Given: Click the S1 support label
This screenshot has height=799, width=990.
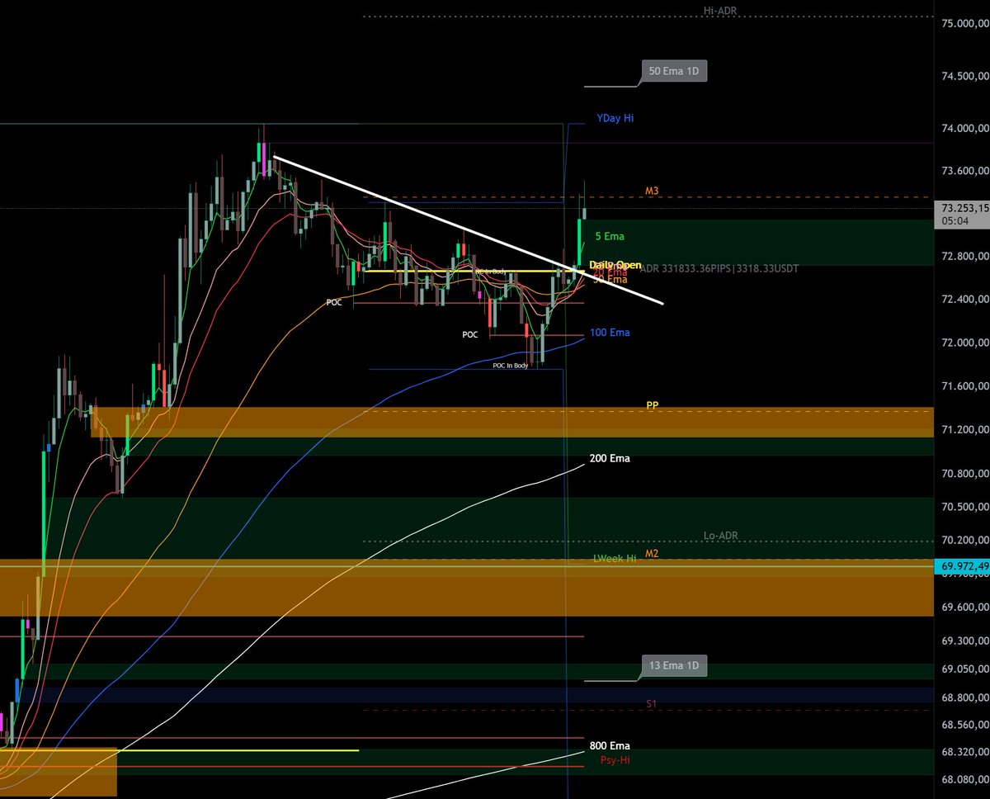Looking at the screenshot, I should pos(652,703).
